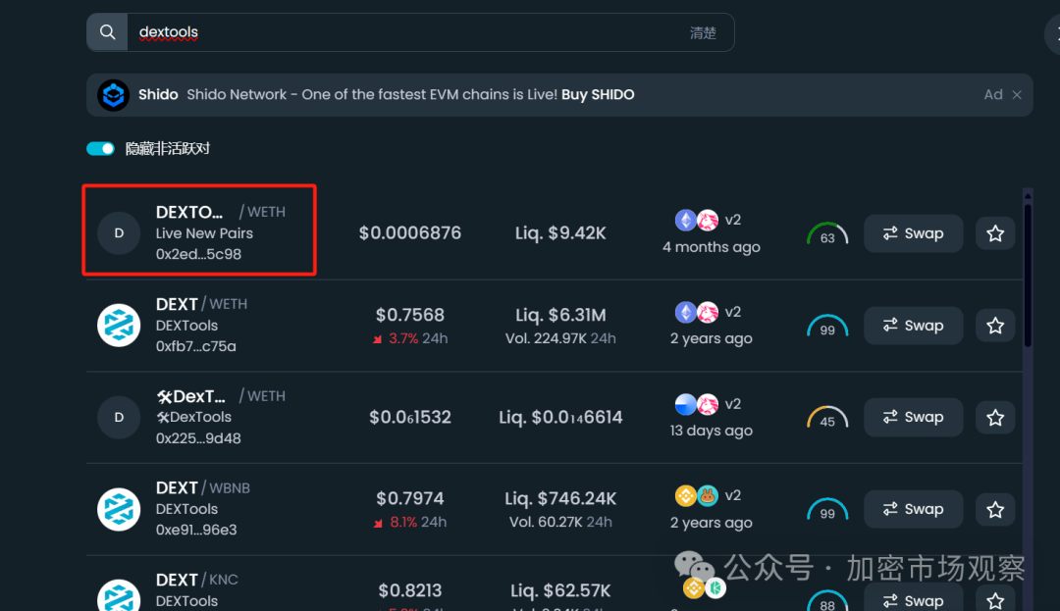View score 63 gauge for DEXTO... pair

pyautogui.click(x=827, y=234)
